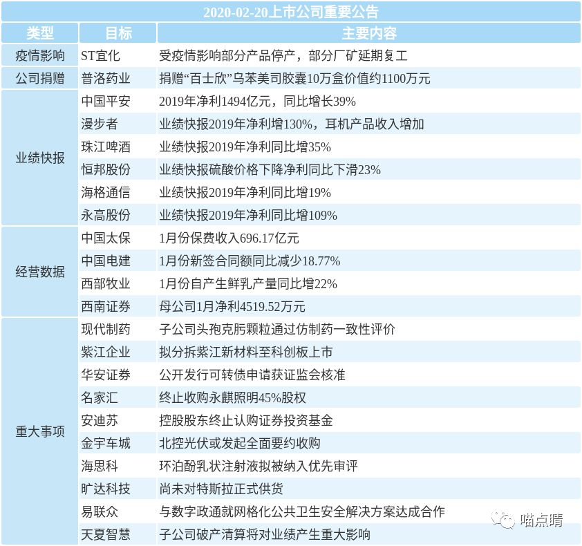The image size is (582, 546).
Task: Select the 类型 column header
Action: point(39,33)
